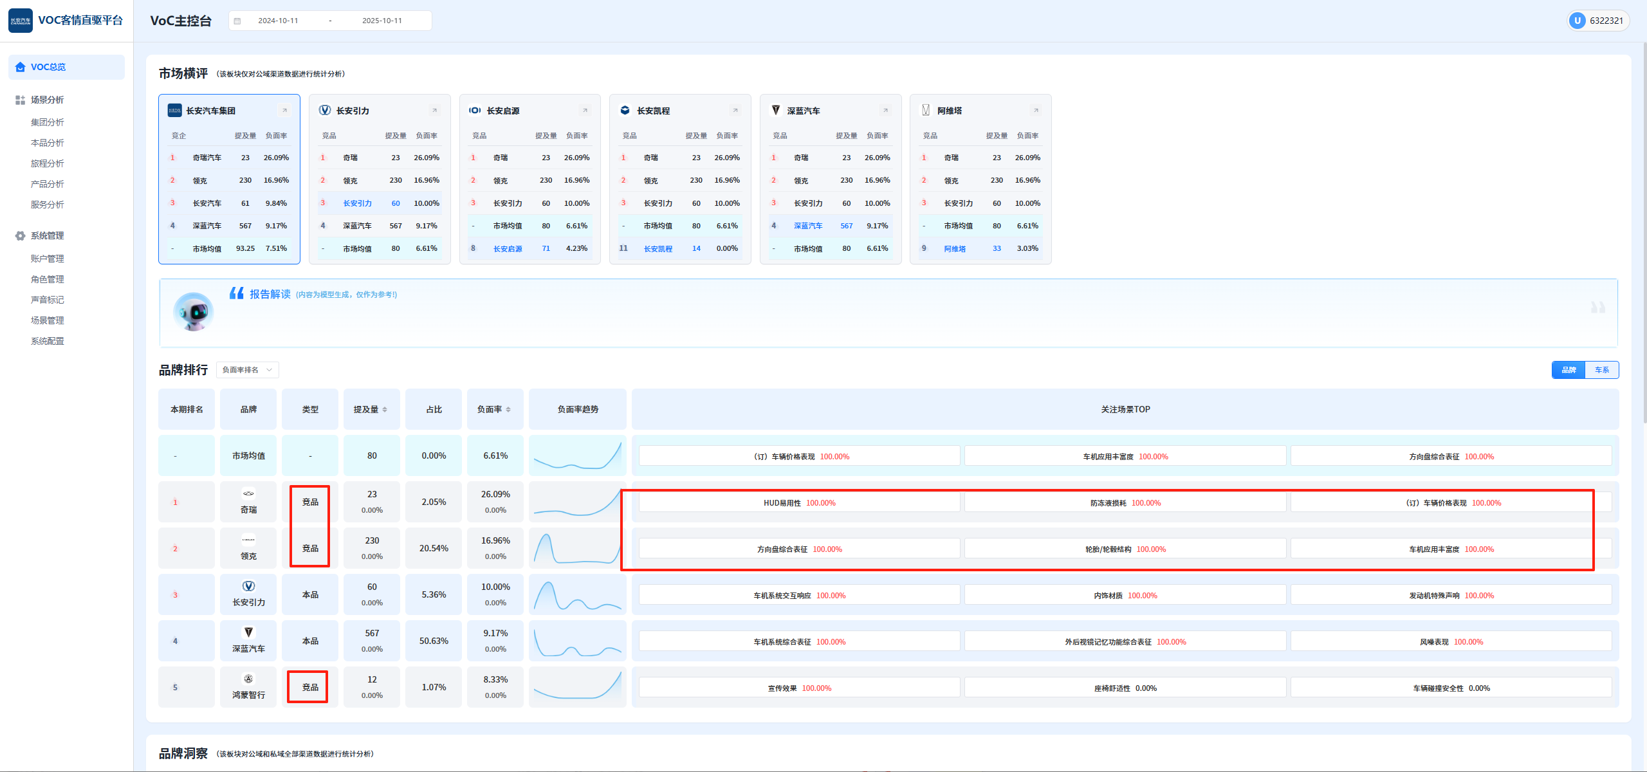Screen dimensions: 1647x772
Task: Click the 长安汽车 logo in header
Action: 21,21
